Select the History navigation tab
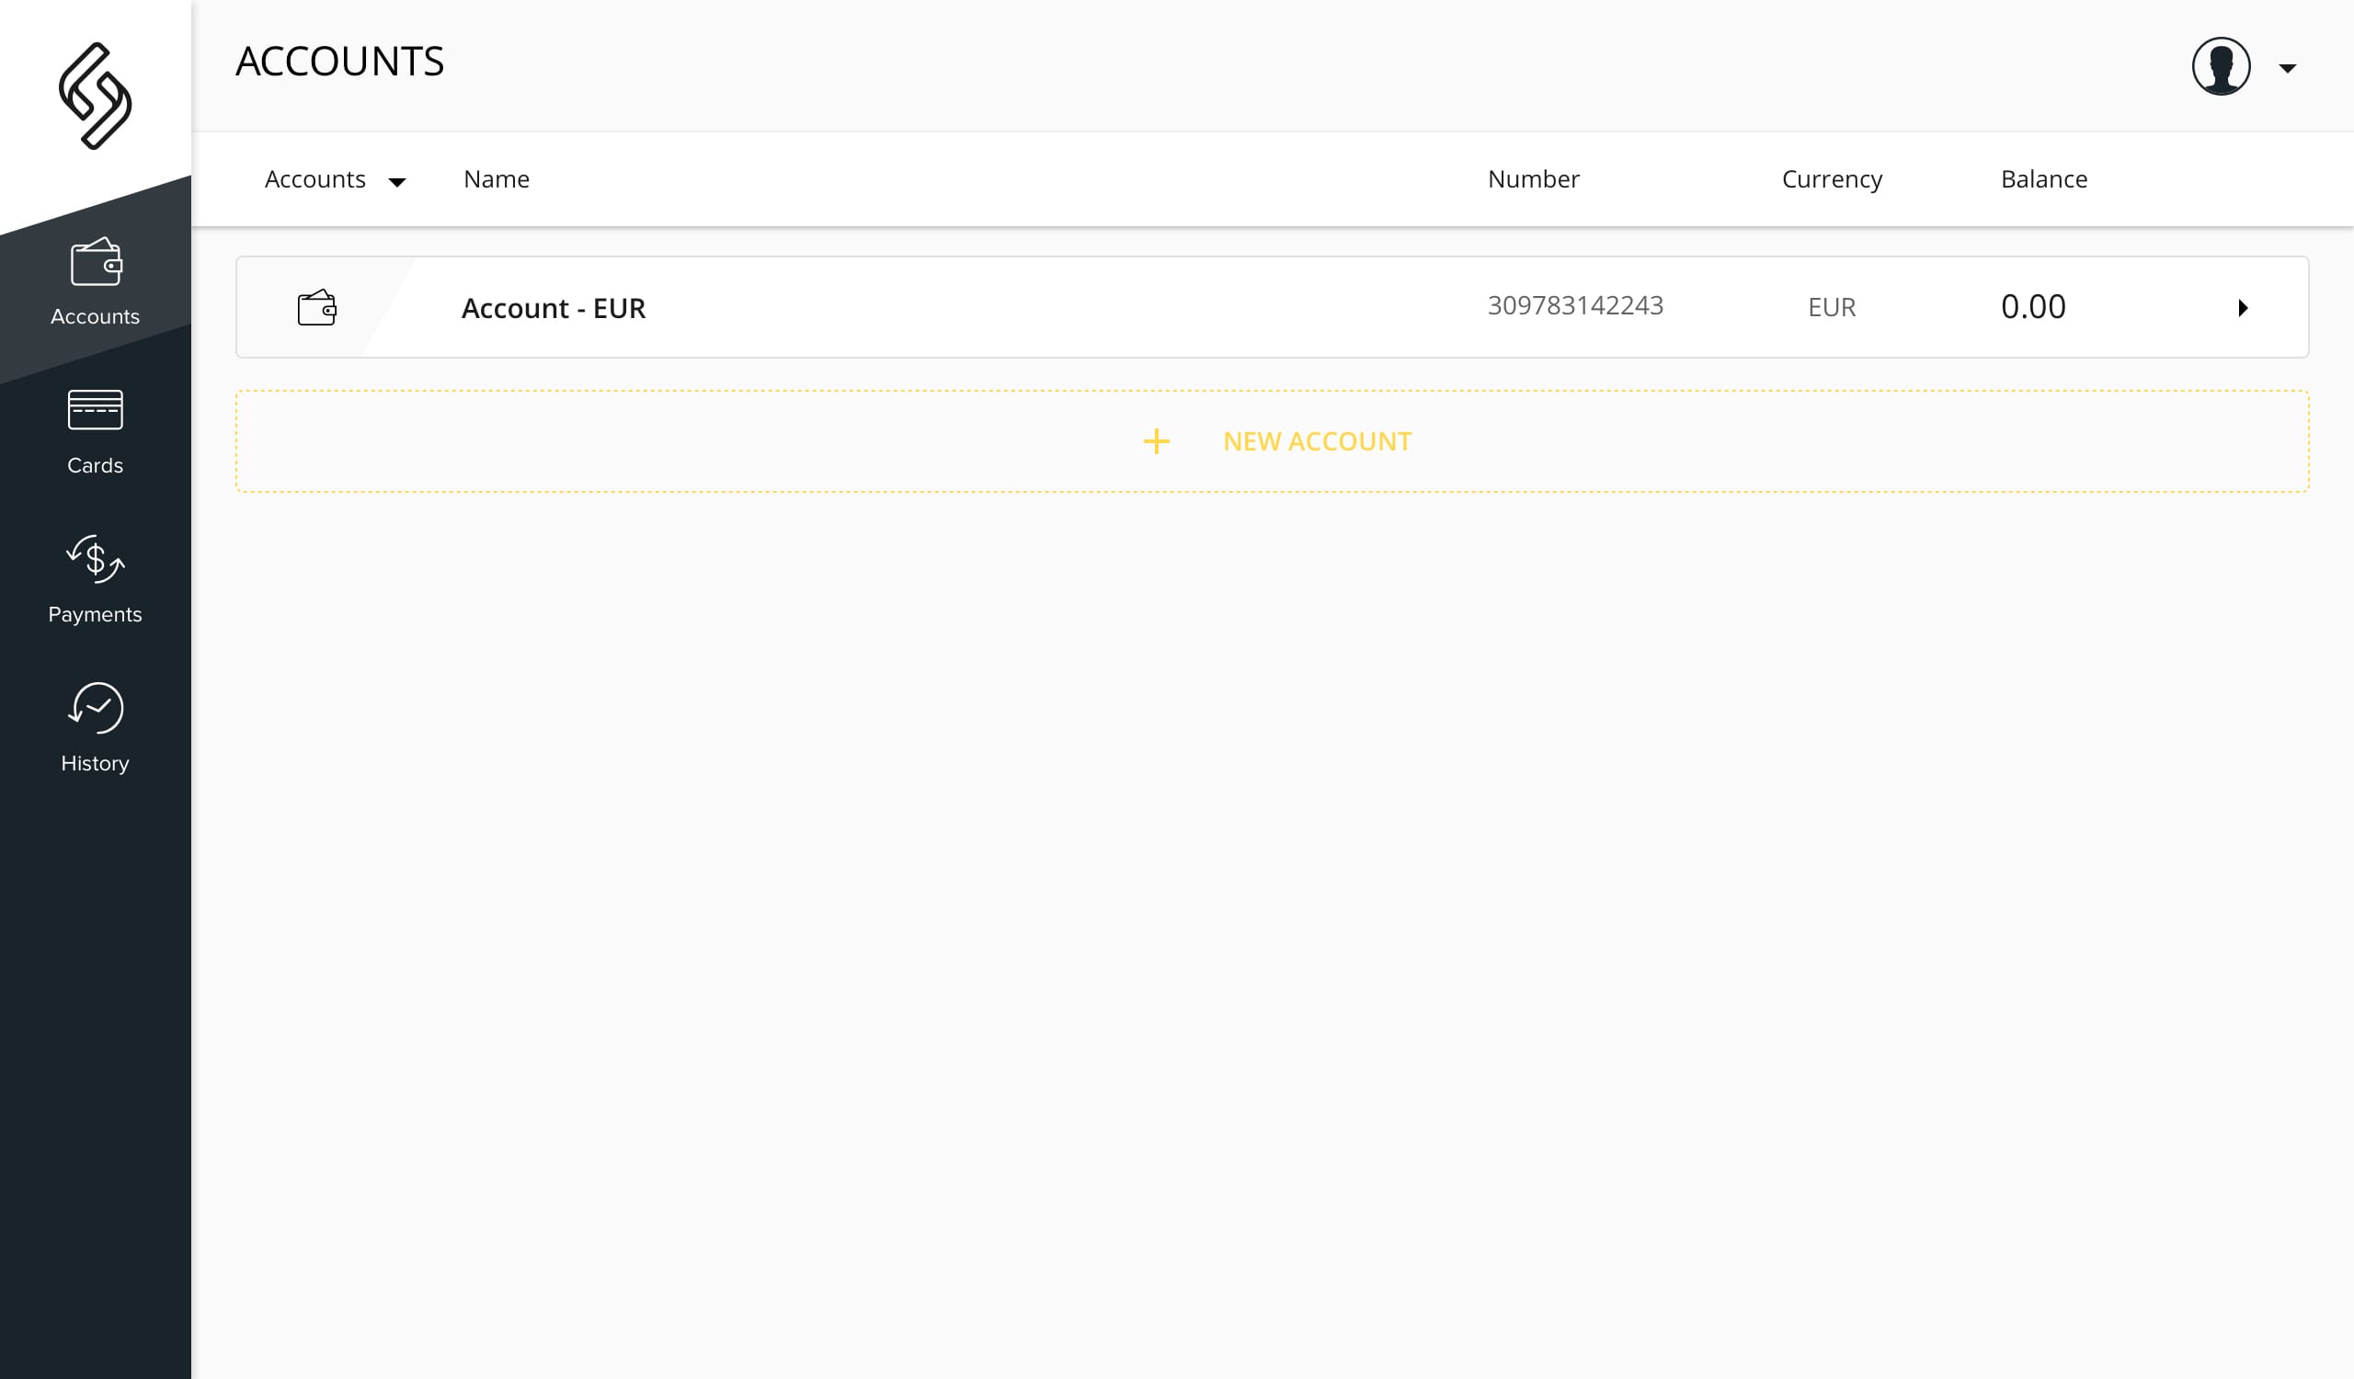 click(94, 727)
